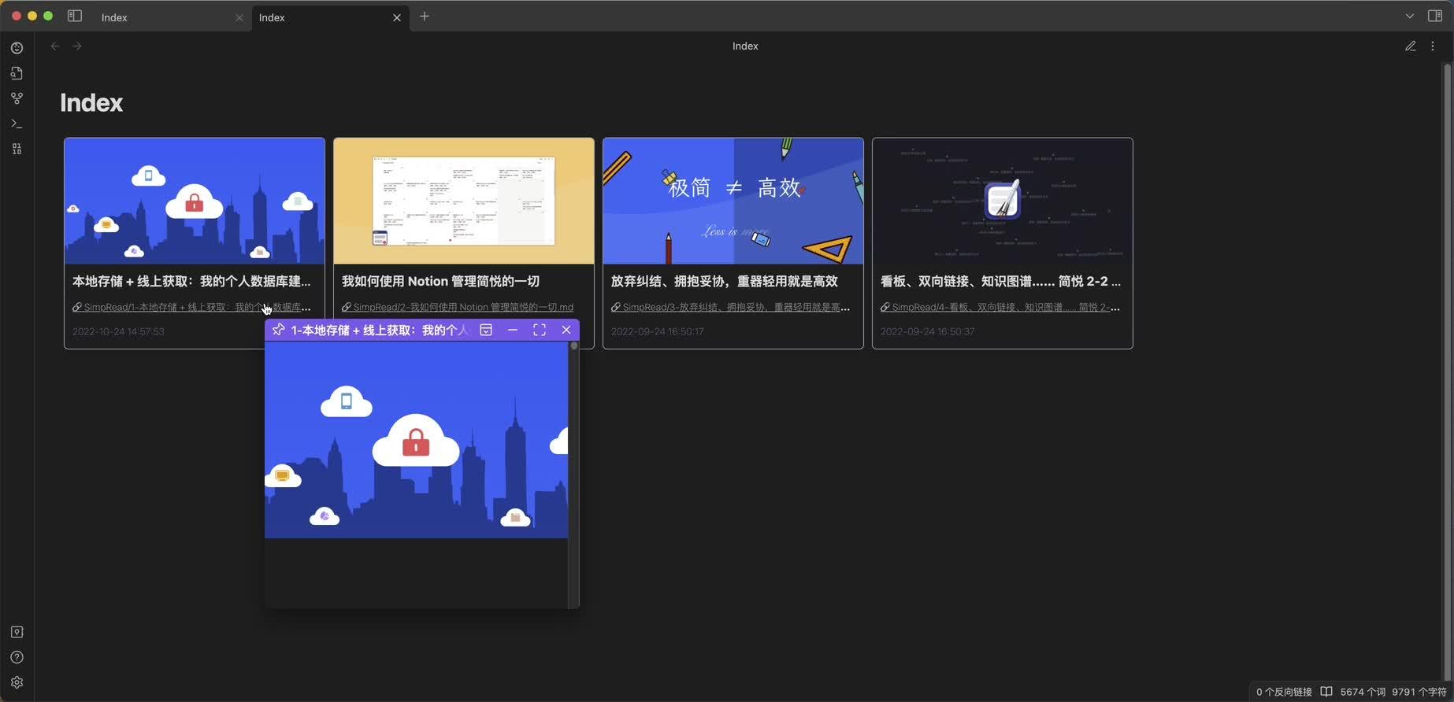1454x702 pixels.
Task: Open the dark knowledge graph thumbnail card
Action: tap(1003, 201)
